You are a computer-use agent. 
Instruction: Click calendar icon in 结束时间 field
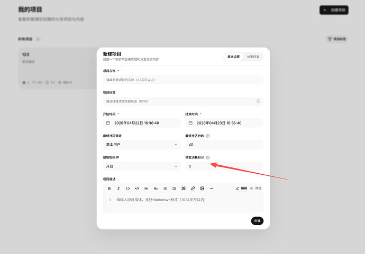pyautogui.click(x=190, y=123)
